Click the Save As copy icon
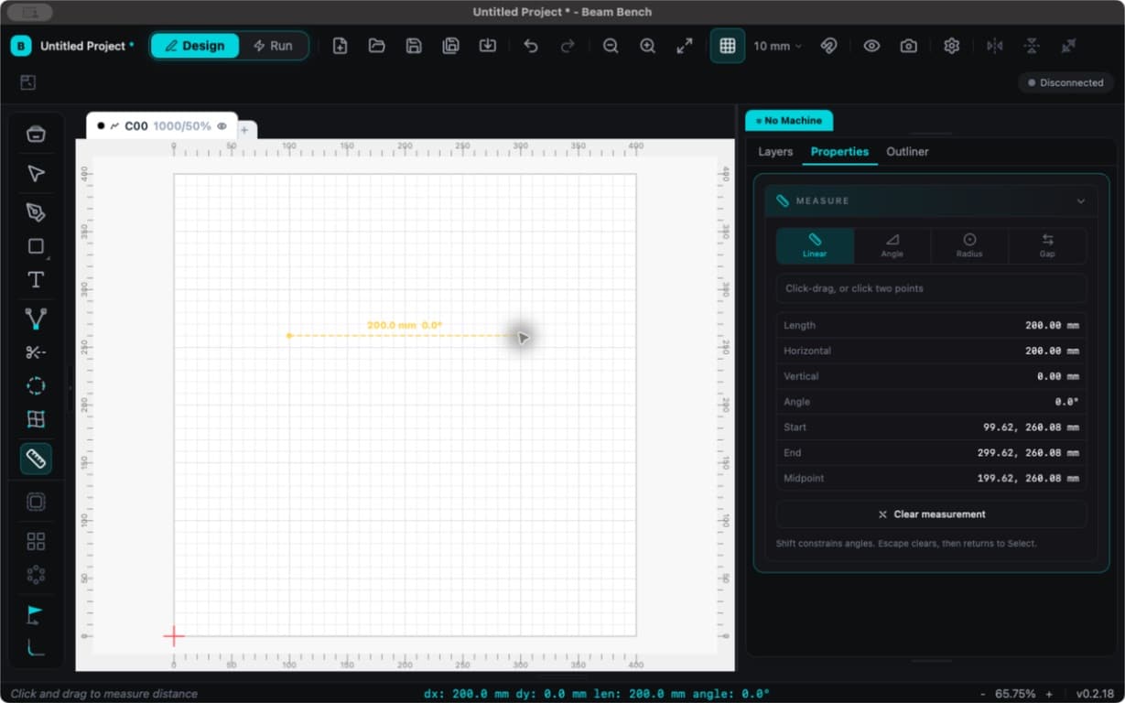 450,46
